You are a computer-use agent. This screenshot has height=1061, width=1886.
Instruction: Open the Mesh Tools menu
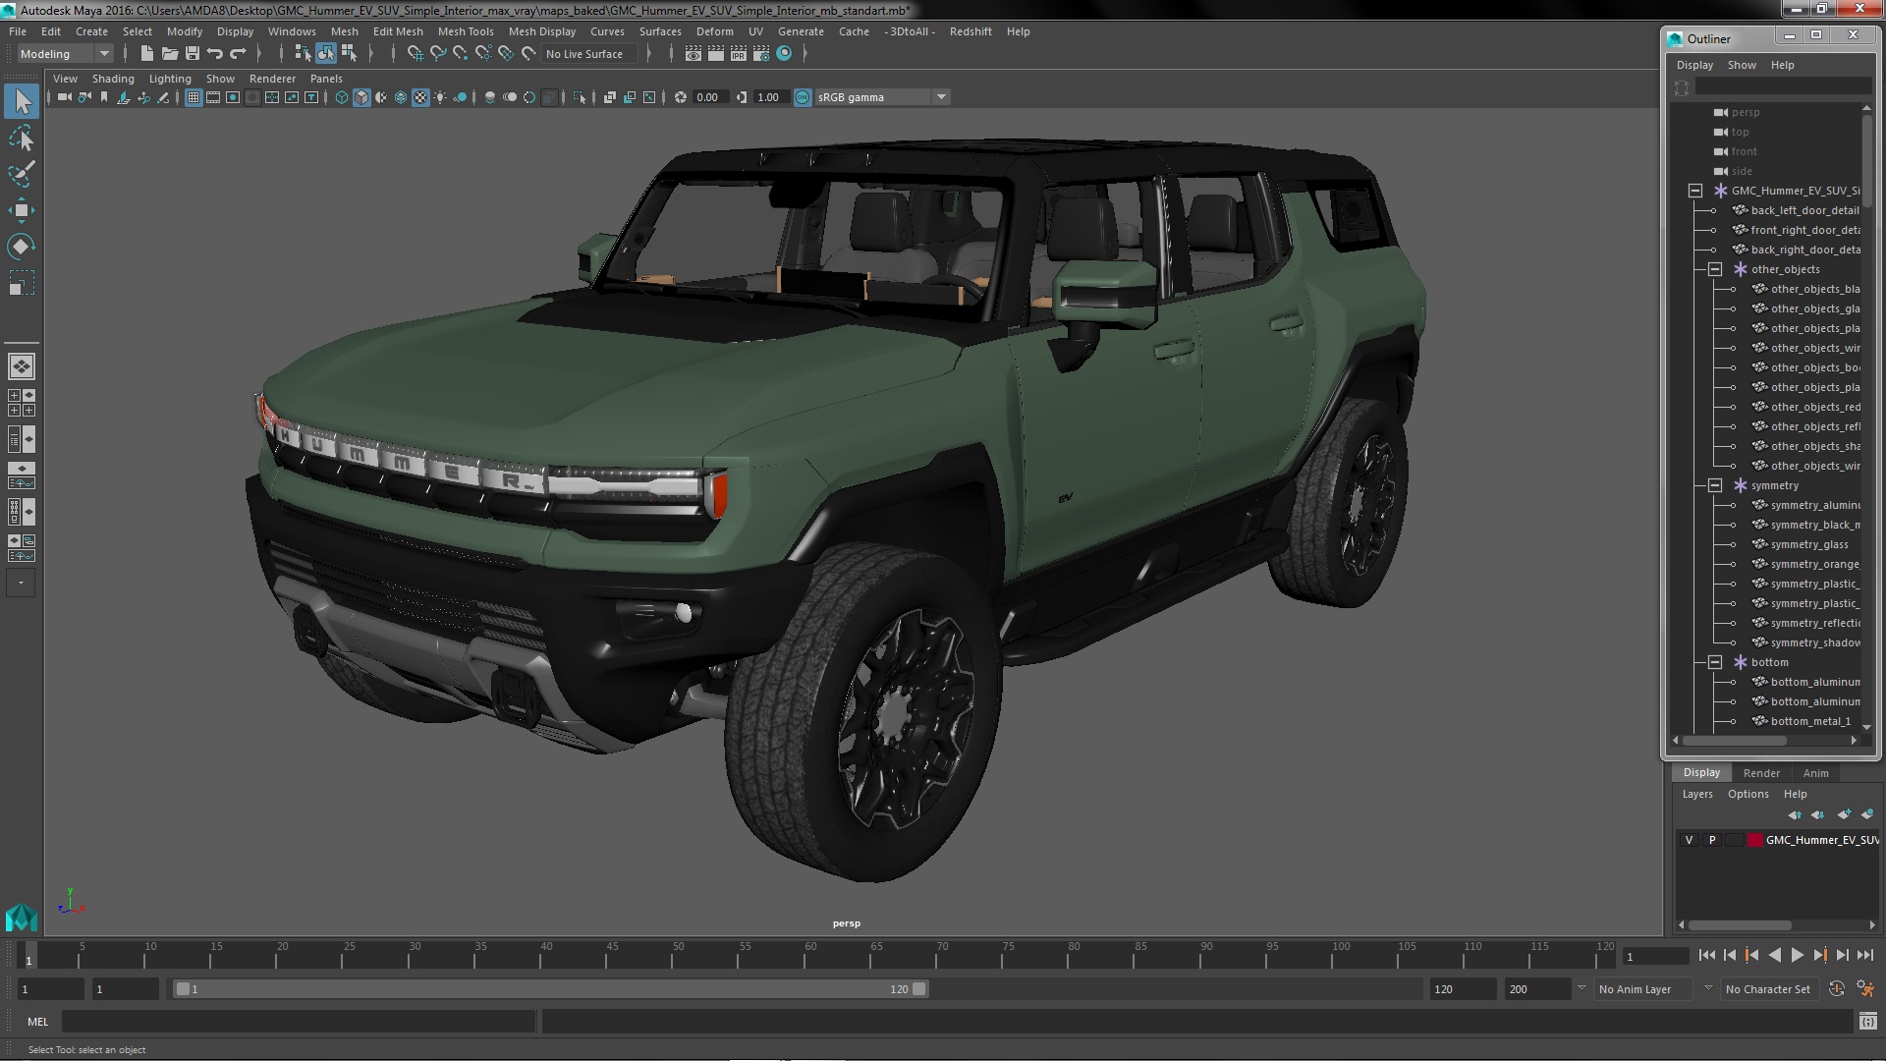tap(466, 31)
